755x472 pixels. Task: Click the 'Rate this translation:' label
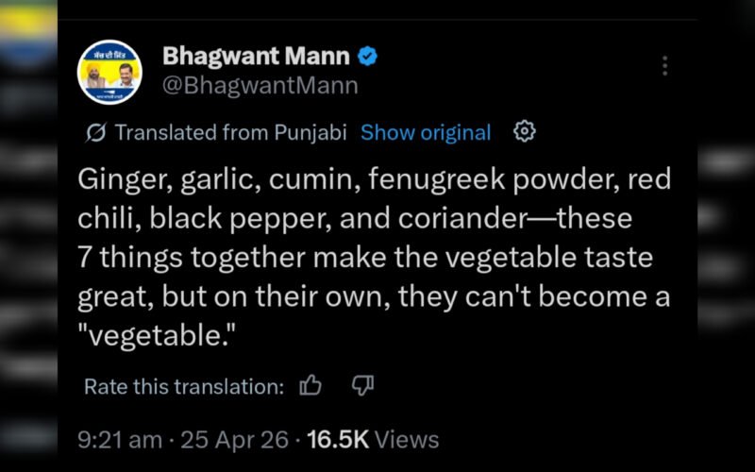183,386
